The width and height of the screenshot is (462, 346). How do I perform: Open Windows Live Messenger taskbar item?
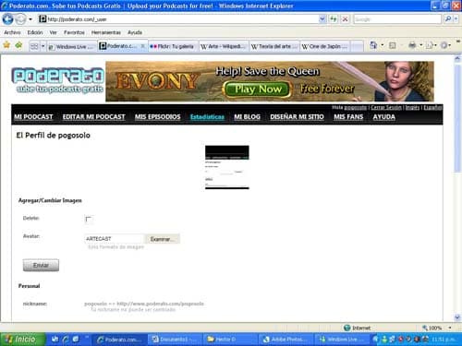[x=341, y=340]
